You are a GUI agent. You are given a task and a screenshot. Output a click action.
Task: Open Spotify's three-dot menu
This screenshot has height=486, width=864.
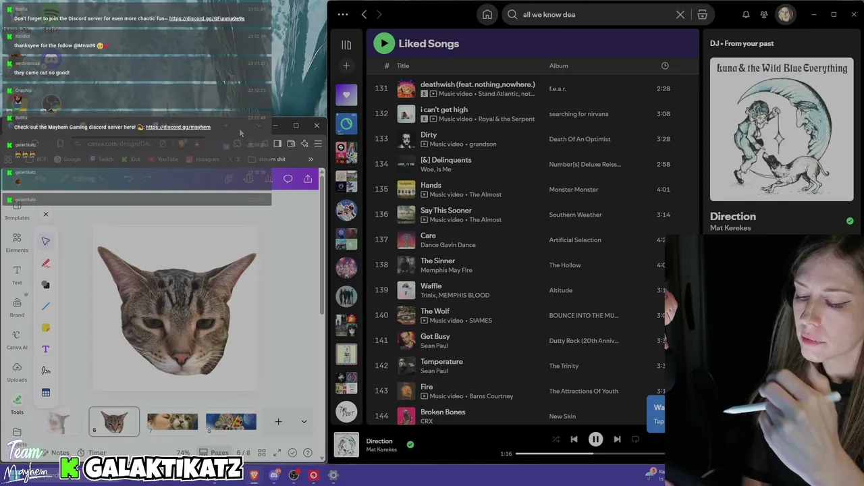(x=343, y=15)
